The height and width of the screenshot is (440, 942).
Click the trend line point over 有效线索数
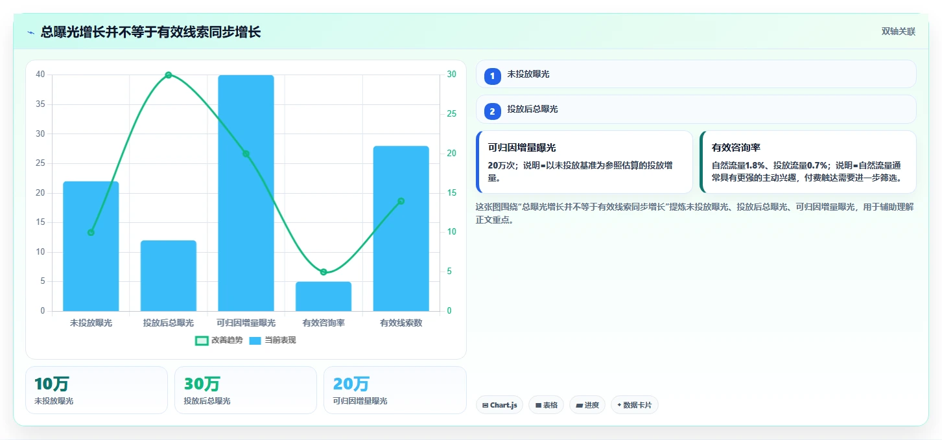tap(401, 201)
